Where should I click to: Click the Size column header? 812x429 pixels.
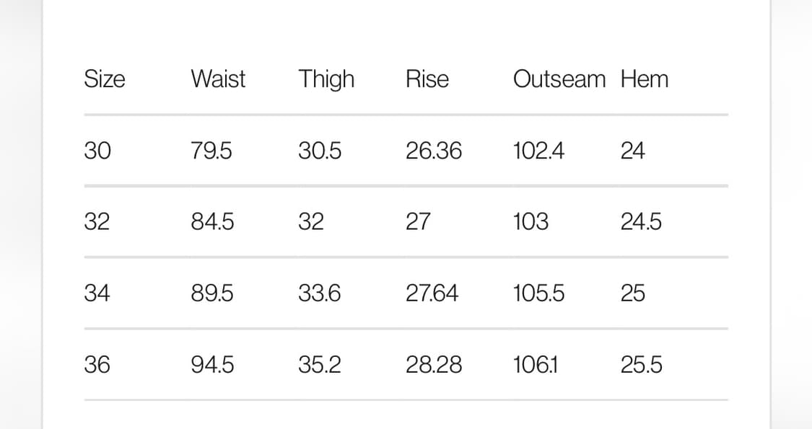105,79
